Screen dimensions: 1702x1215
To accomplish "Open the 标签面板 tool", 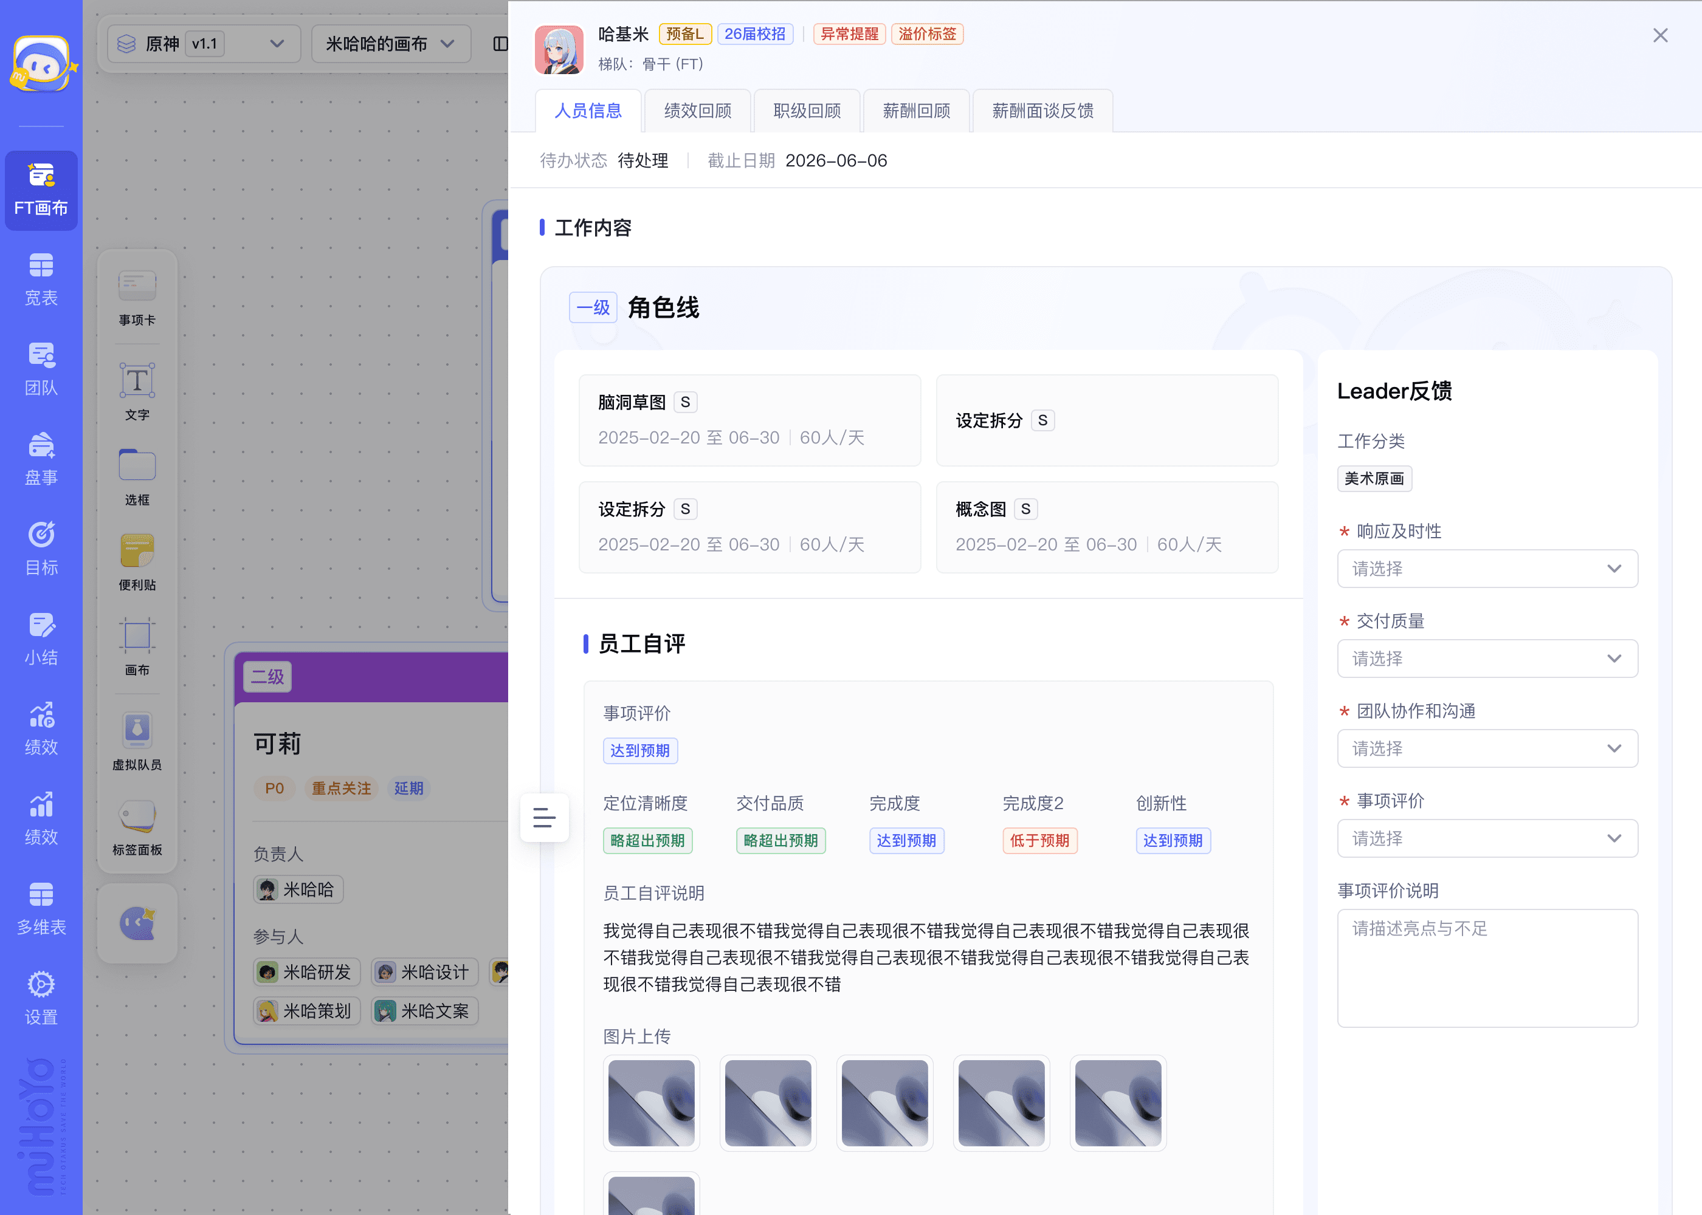I will coord(137,827).
